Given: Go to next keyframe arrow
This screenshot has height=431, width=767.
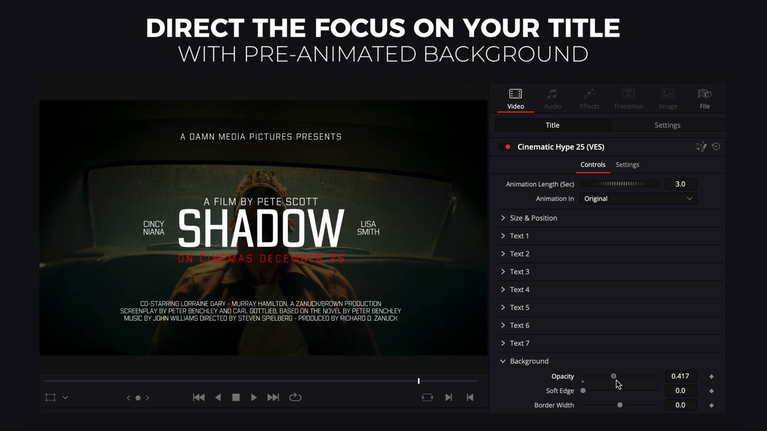Looking at the screenshot, I should tap(147, 398).
